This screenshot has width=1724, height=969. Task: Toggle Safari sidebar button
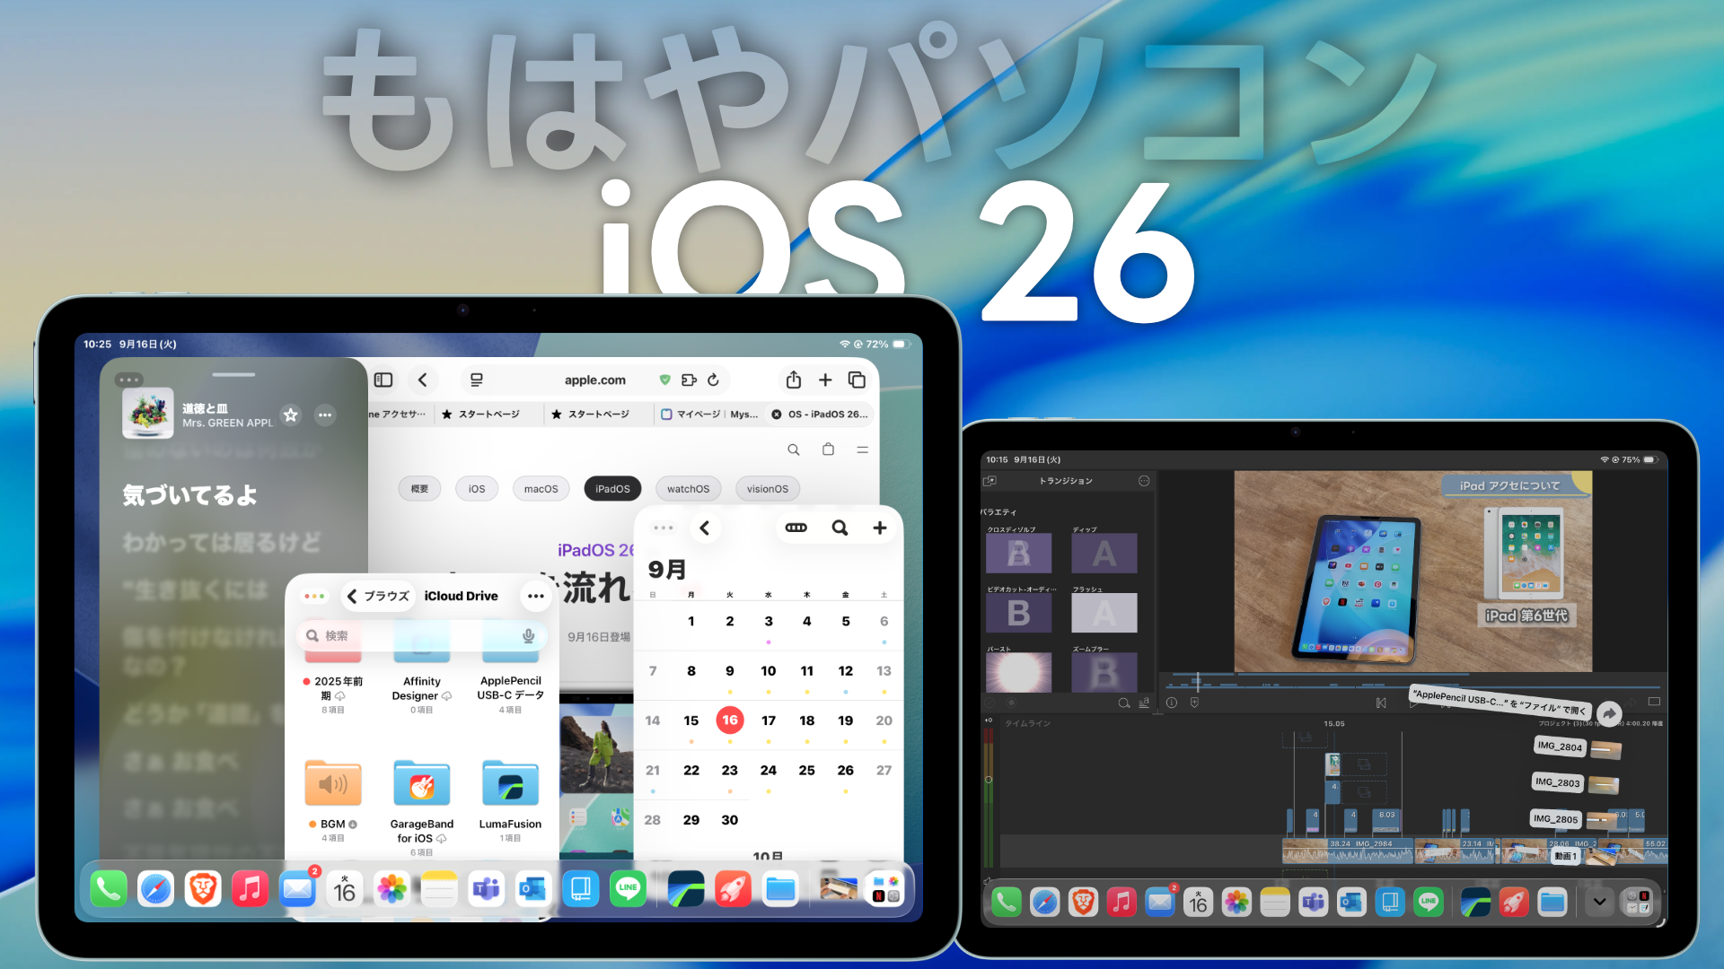tap(383, 380)
